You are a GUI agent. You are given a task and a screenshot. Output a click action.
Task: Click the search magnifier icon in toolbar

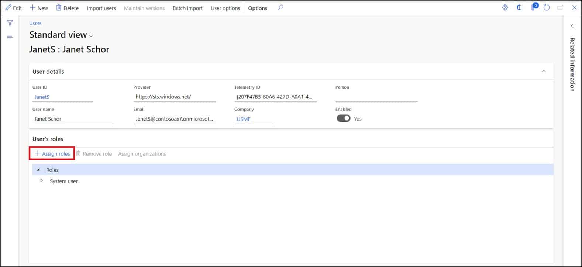point(280,7)
